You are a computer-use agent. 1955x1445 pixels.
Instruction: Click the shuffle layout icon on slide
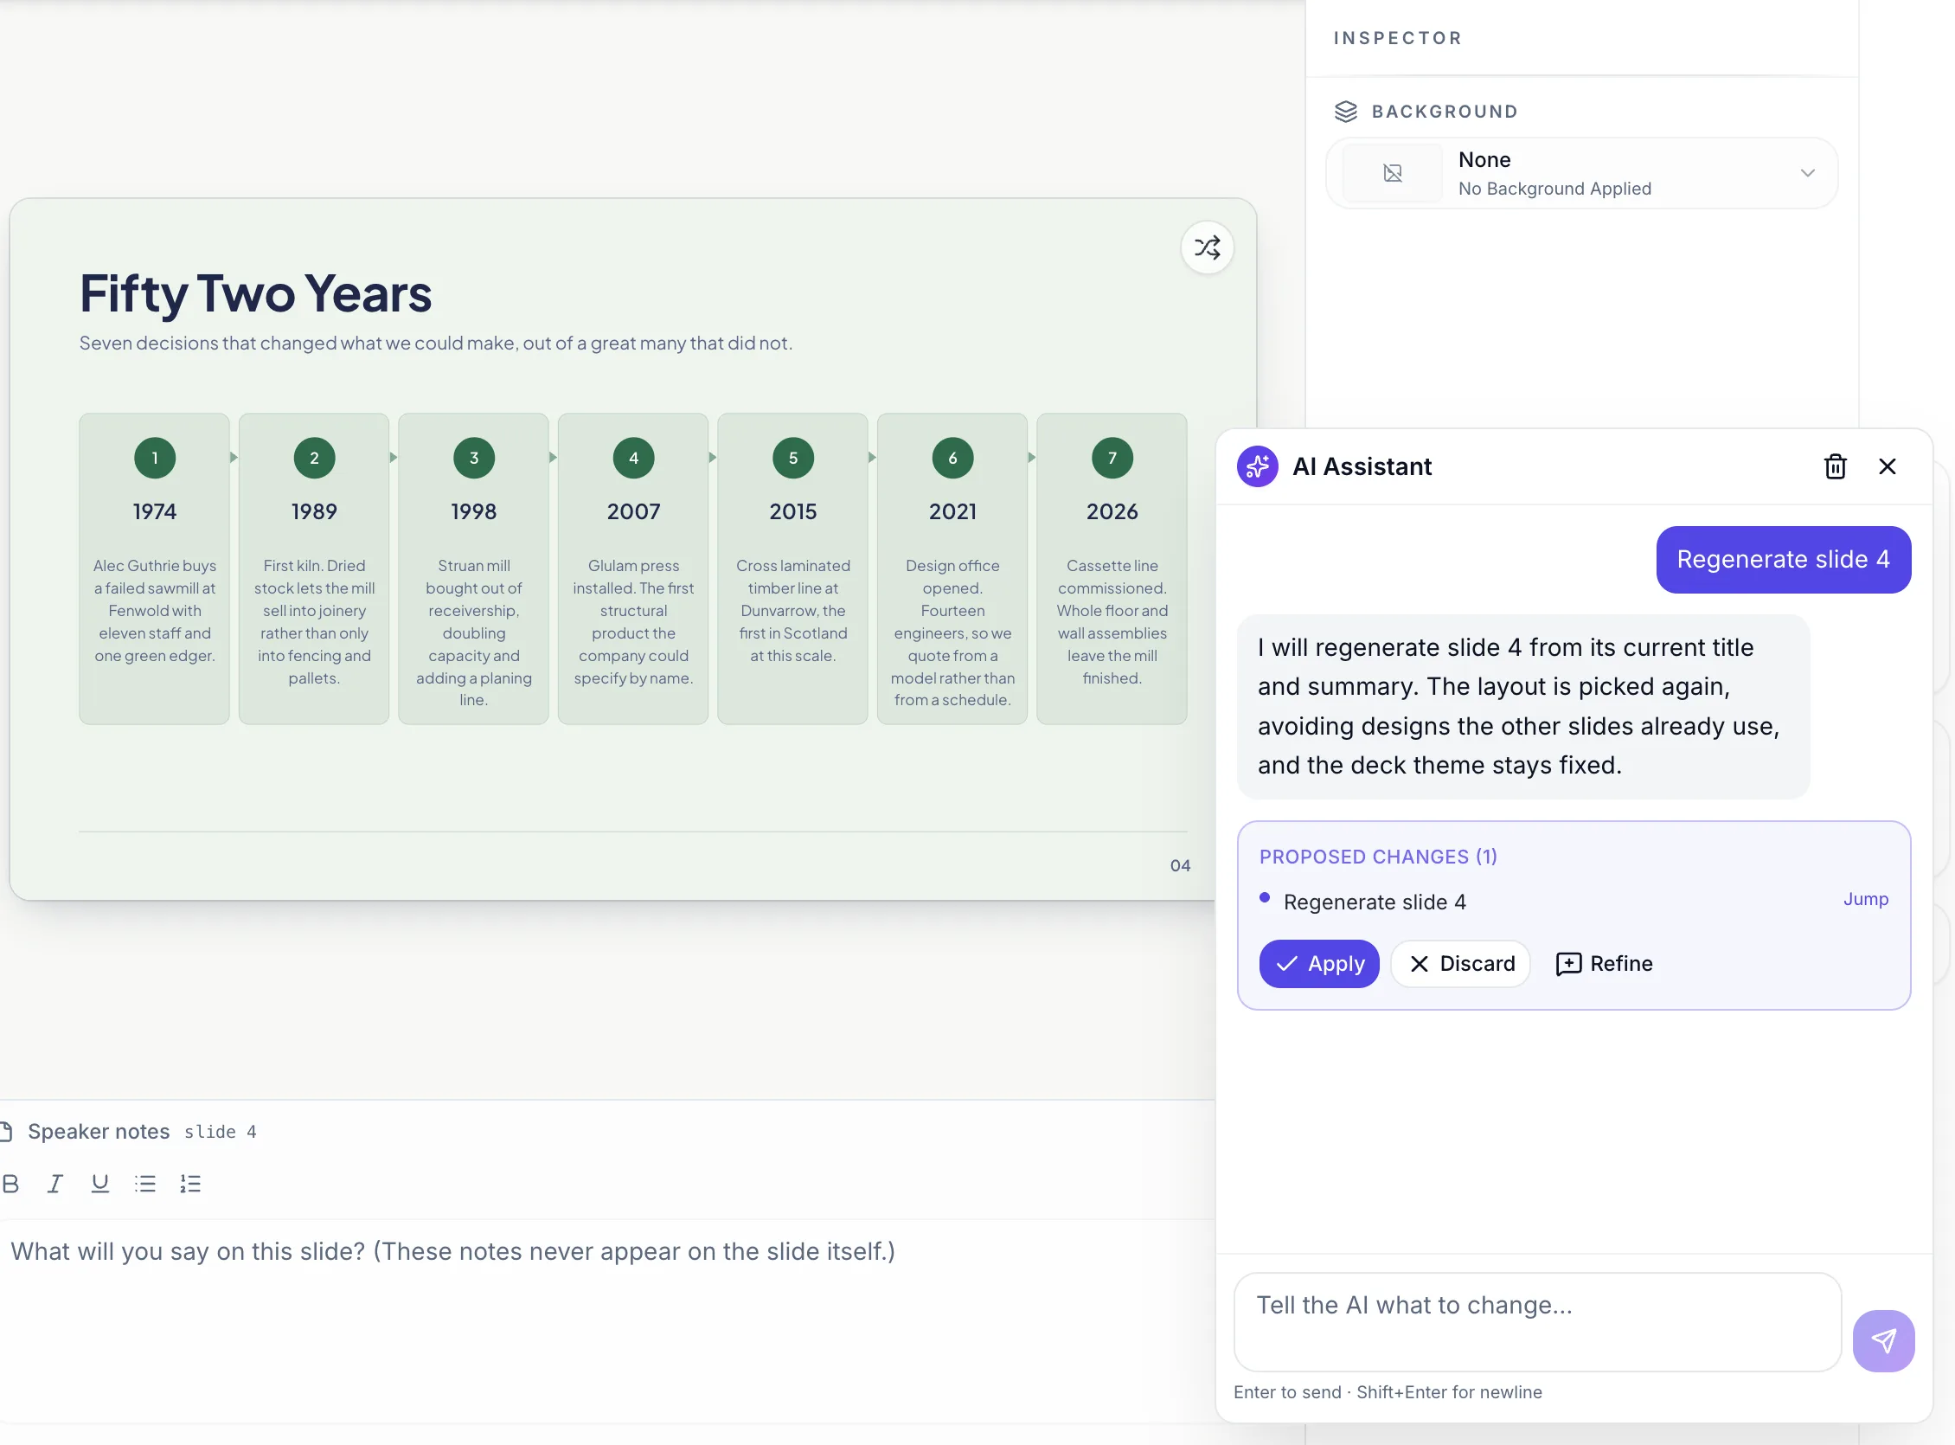coord(1207,247)
